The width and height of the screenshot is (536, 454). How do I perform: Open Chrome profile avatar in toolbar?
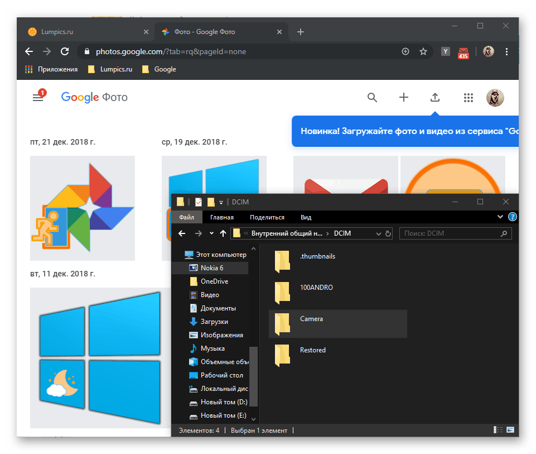coord(489,51)
